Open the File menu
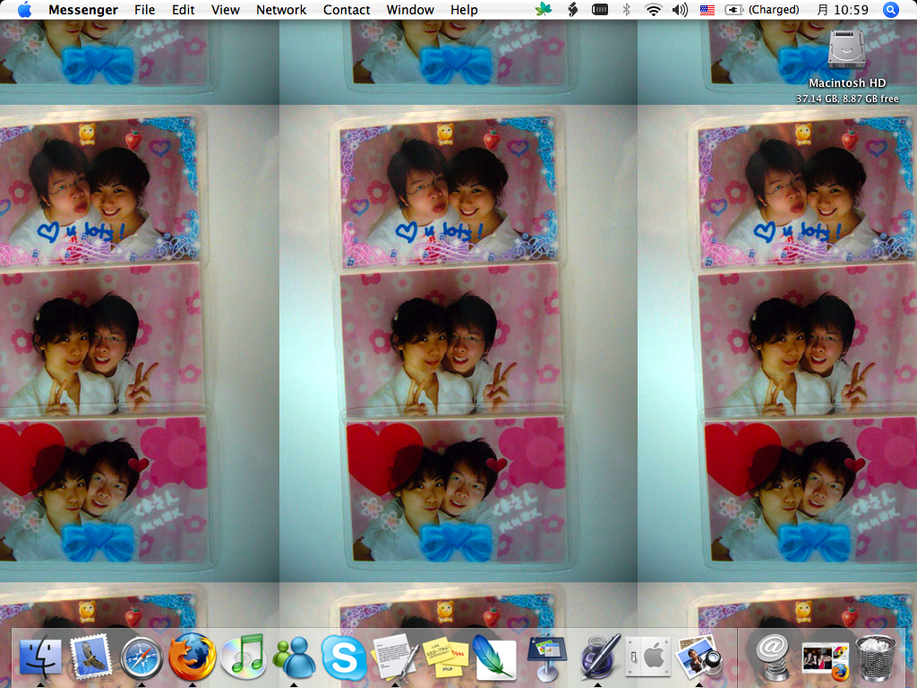This screenshot has width=917, height=688. (144, 10)
